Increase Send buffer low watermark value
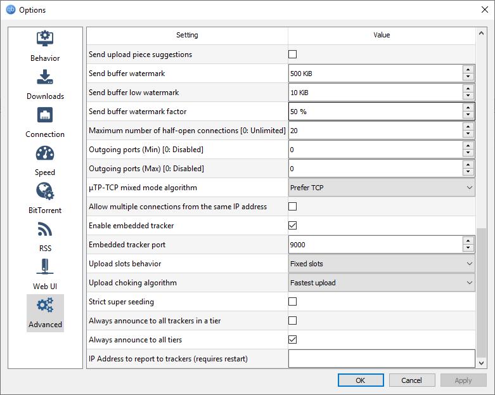Screen dimensions: 495x395 point(468,89)
